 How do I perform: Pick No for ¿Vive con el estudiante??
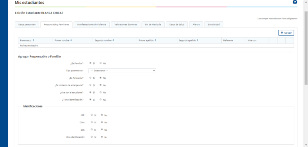coord(101,92)
